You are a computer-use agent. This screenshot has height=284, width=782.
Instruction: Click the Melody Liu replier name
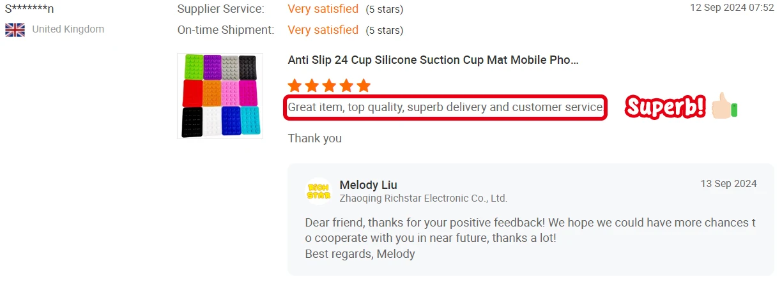tap(368, 185)
